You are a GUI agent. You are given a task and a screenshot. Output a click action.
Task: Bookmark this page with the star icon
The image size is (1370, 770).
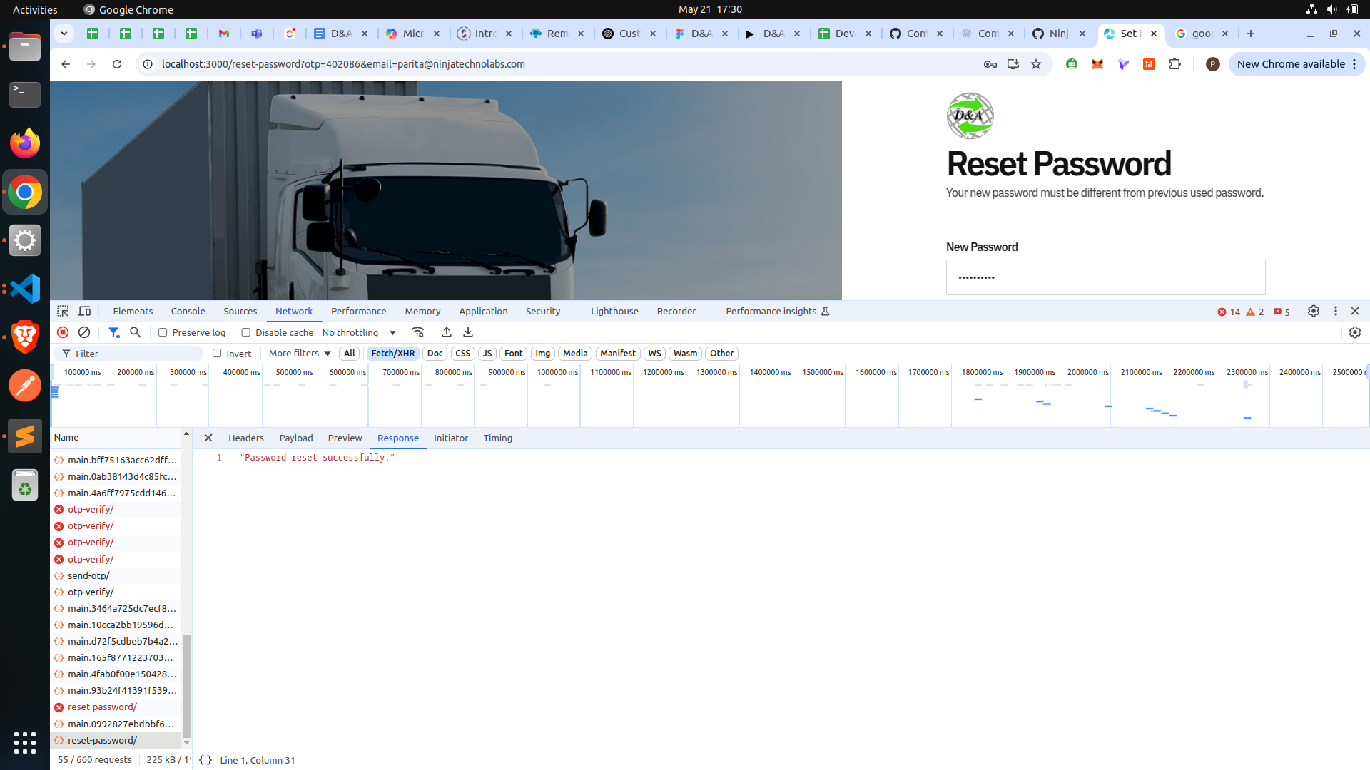1036,64
